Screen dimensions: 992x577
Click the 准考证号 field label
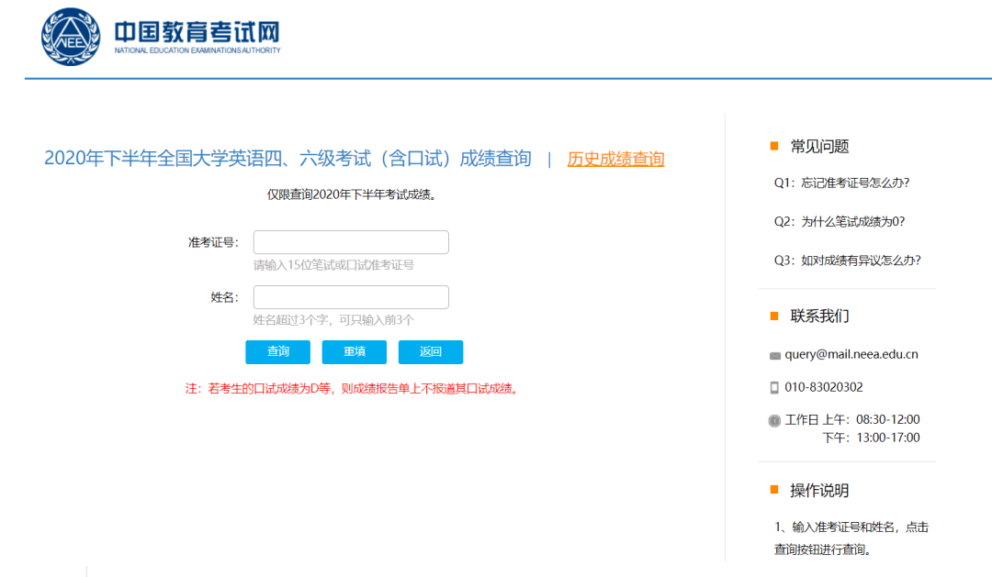click(213, 243)
